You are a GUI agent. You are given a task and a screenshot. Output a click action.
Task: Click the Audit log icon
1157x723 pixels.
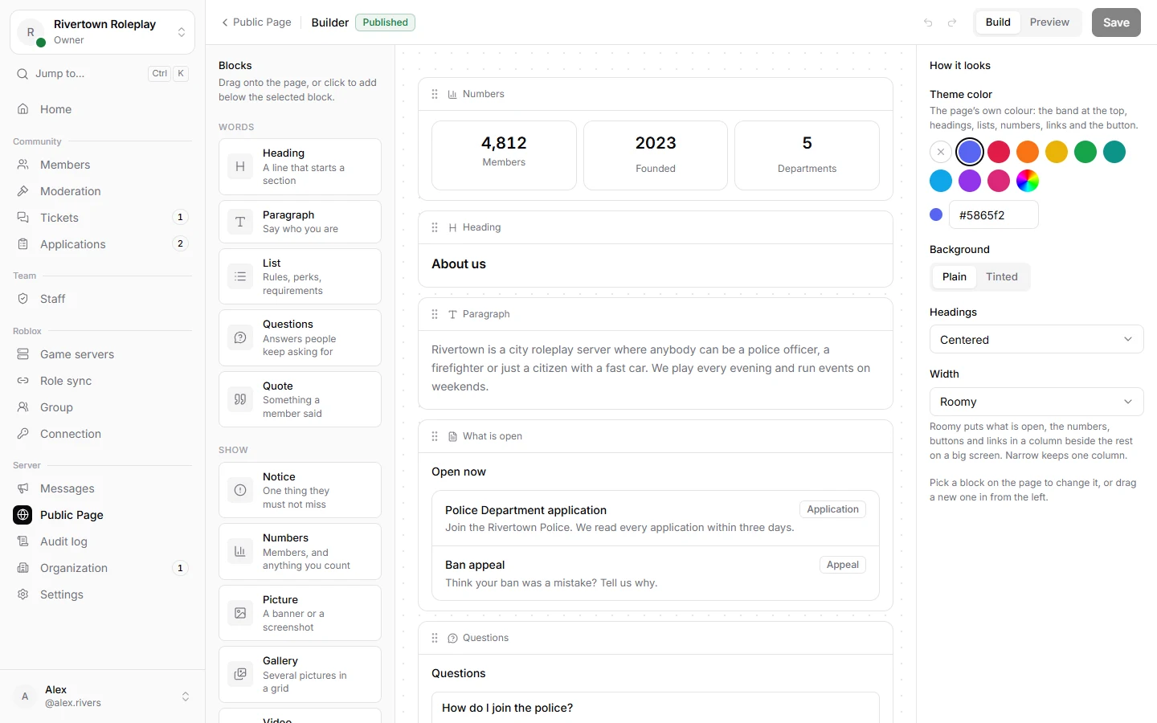[23, 541]
